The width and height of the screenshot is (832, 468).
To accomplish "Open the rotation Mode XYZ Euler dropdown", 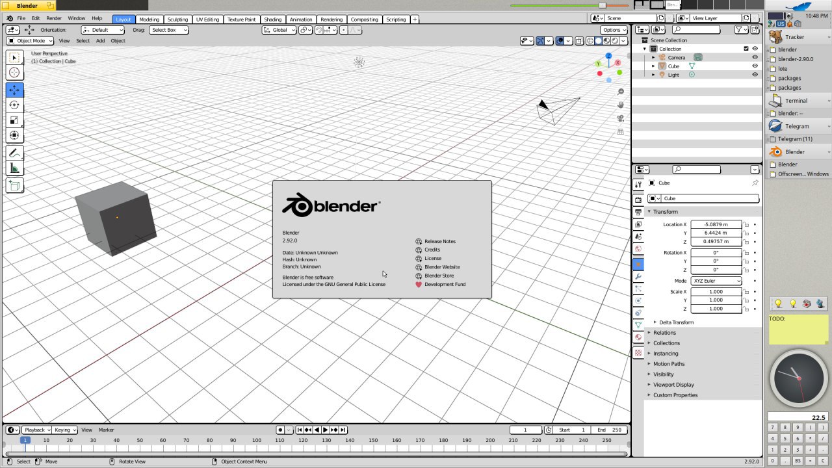I will point(716,281).
